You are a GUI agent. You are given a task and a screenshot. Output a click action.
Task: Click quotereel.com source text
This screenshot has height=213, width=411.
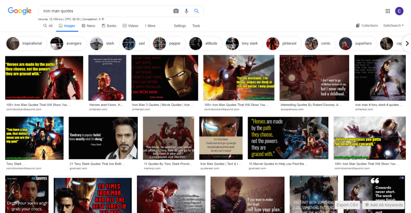coord(210,168)
